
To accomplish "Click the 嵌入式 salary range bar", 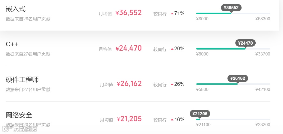I will [x=233, y=13].
